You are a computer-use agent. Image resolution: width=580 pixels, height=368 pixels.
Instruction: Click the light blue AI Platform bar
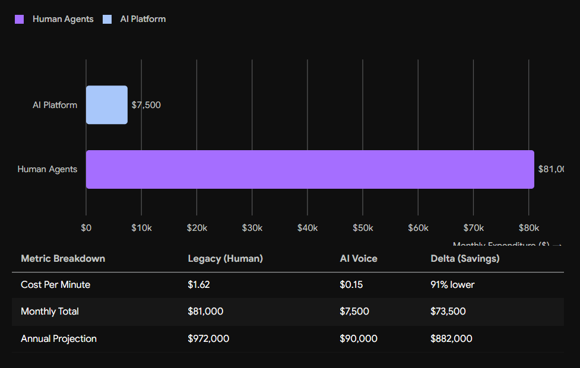(x=107, y=105)
